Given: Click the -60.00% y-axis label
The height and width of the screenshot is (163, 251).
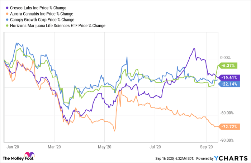Looking at the screenshot, I should pos(226,113).
